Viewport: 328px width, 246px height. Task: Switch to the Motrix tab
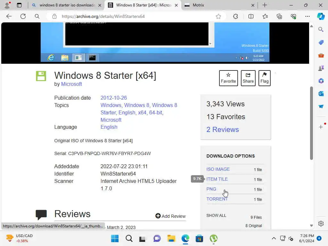click(x=216, y=5)
